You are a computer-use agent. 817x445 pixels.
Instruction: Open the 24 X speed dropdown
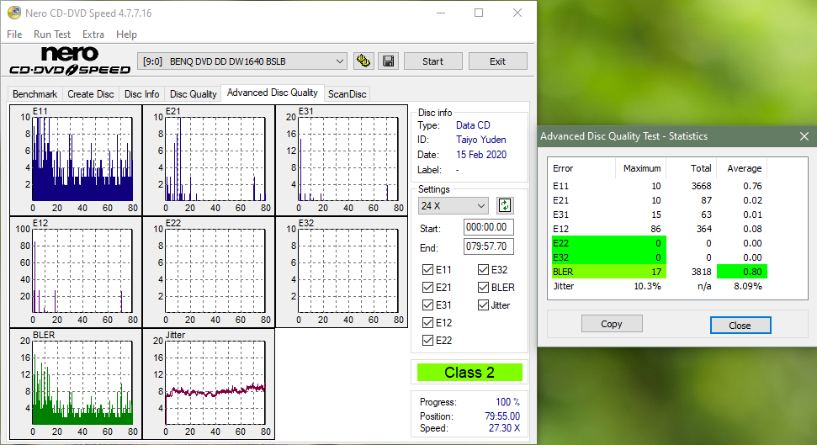(x=453, y=206)
